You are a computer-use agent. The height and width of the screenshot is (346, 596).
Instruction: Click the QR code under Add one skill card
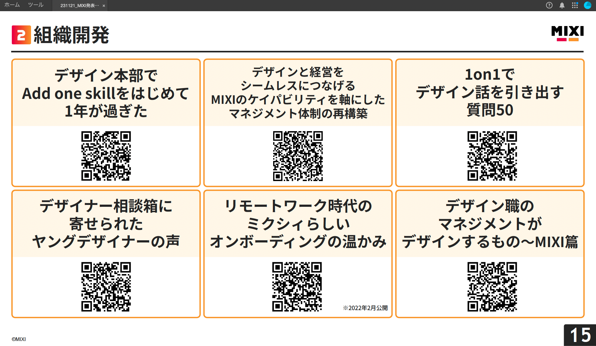(106, 156)
